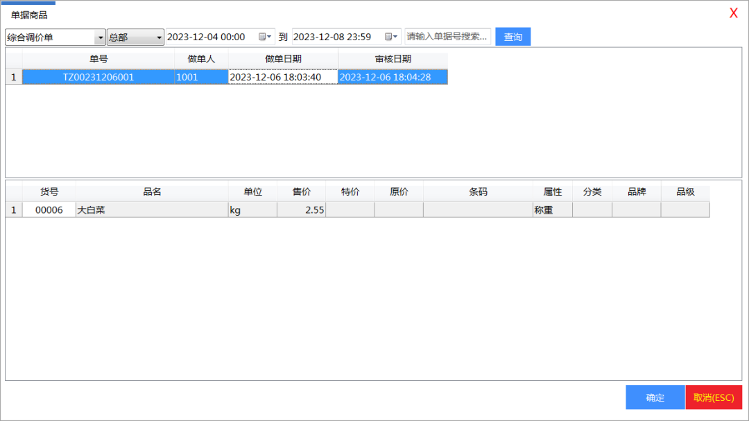This screenshot has width=749, height=421.
Task: Open calendar picker for end date
Action: click(x=391, y=37)
